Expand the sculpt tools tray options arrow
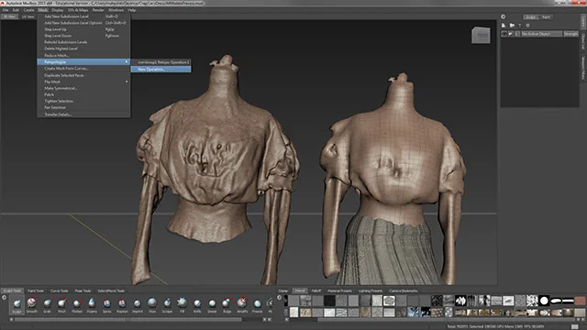Screen dimensions: 587x330 click(x=5, y=297)
